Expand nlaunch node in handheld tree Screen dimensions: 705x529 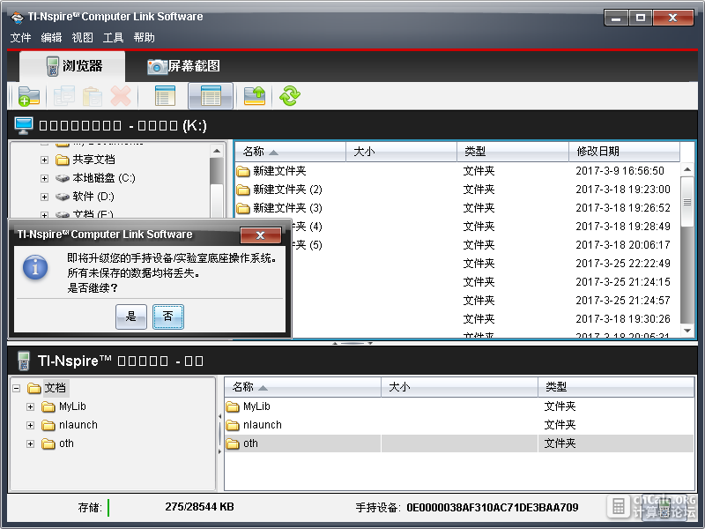[x=30, y=425]
